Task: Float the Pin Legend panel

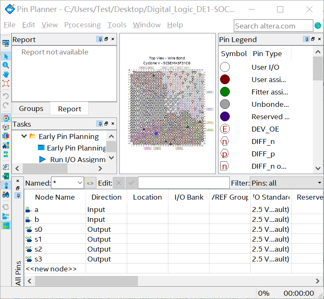Action: point(313,39)
